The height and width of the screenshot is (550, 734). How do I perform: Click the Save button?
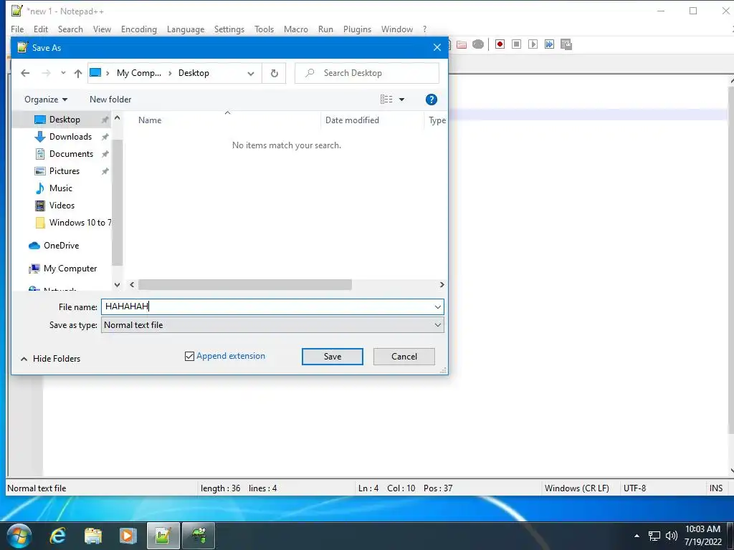[333, 357]
